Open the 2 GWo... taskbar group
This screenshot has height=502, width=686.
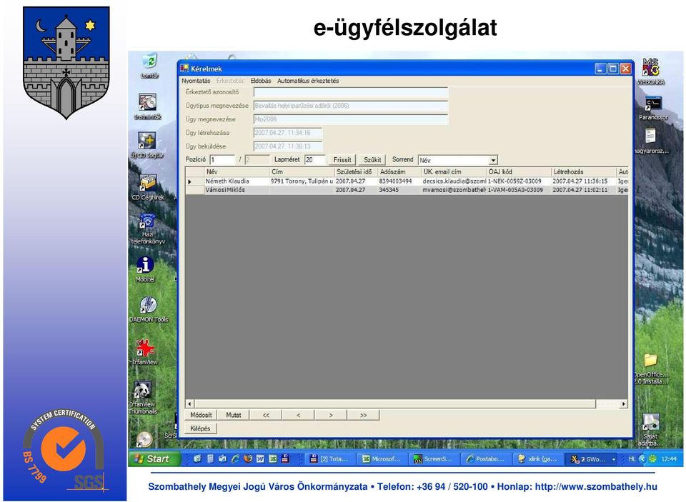(592, 458)
